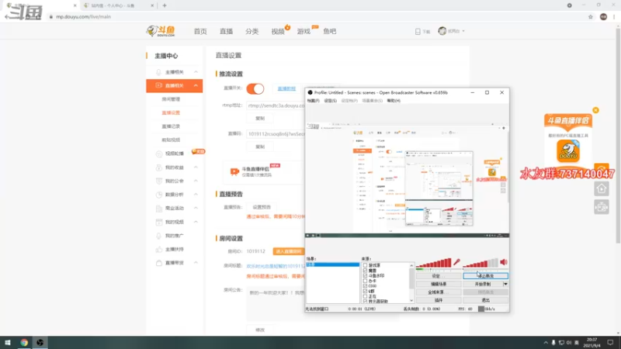The image size is (621, 349).
Task: Open the 直播教程 link
Action: point(286,88)
